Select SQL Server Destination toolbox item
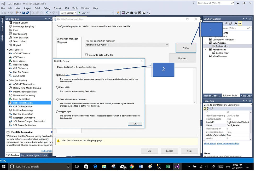 [x=25, y=125]
